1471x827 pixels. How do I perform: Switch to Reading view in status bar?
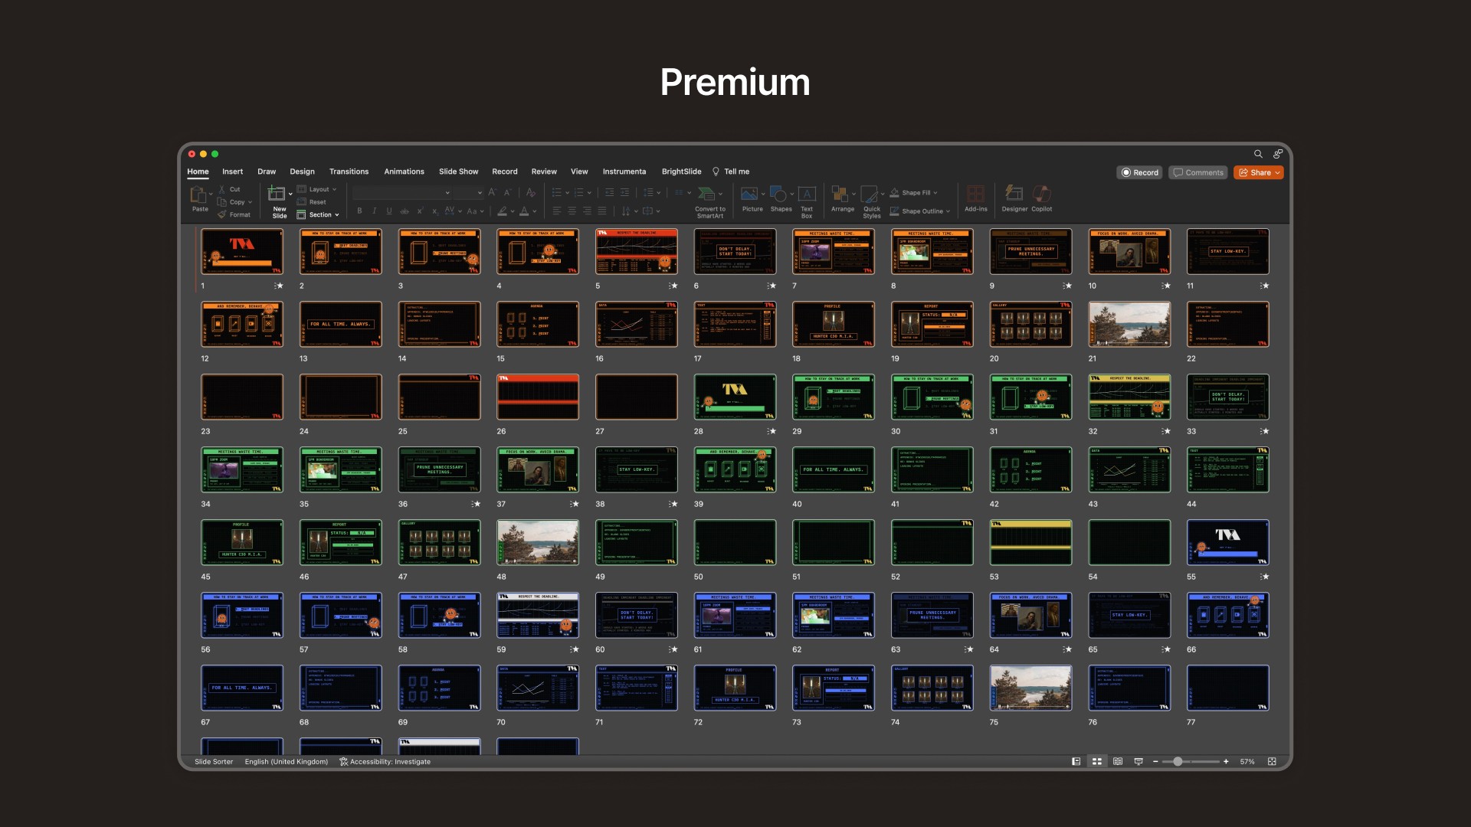1118,762
